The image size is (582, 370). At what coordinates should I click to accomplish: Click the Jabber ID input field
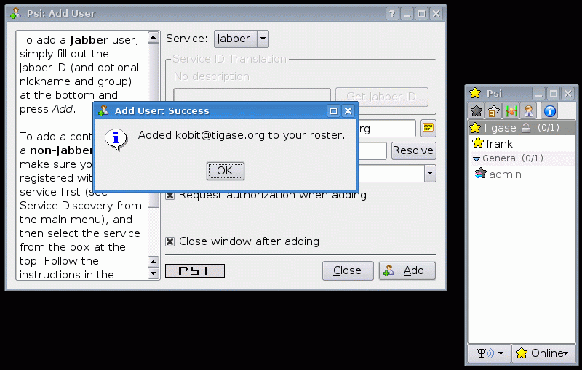pos(387,129)
